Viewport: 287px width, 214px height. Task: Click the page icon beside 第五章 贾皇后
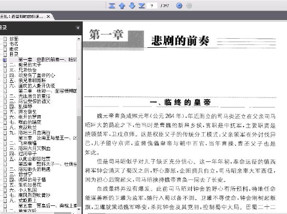tap(5, 206)
